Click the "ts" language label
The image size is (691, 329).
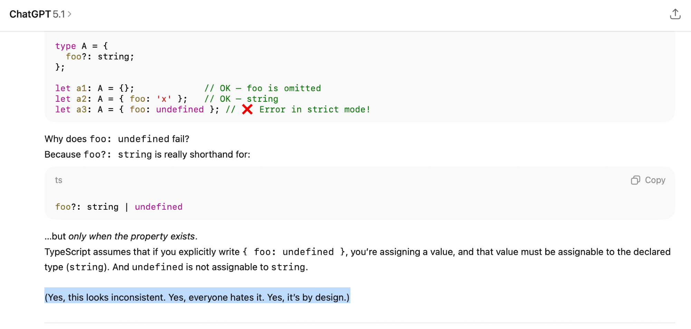coord(59,180)
